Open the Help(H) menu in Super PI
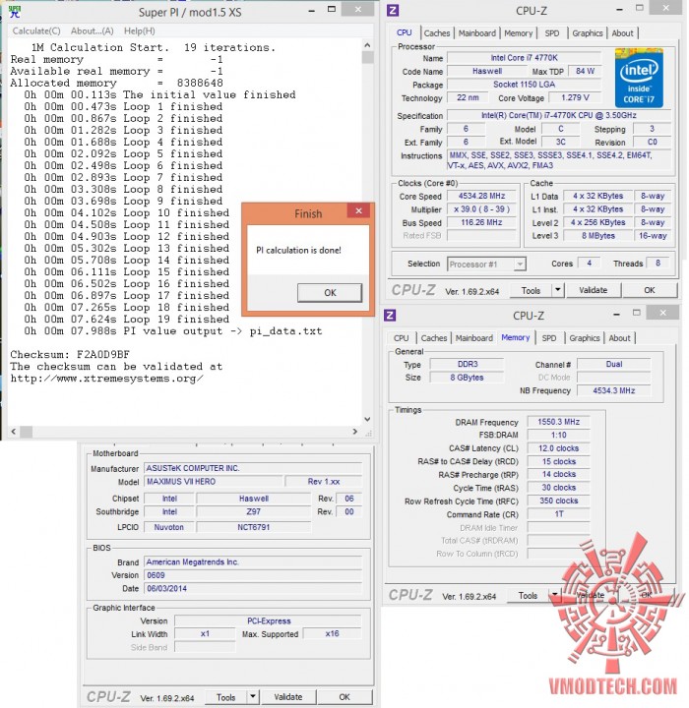Screen dimensions: 689x708 tap(139, 30)
